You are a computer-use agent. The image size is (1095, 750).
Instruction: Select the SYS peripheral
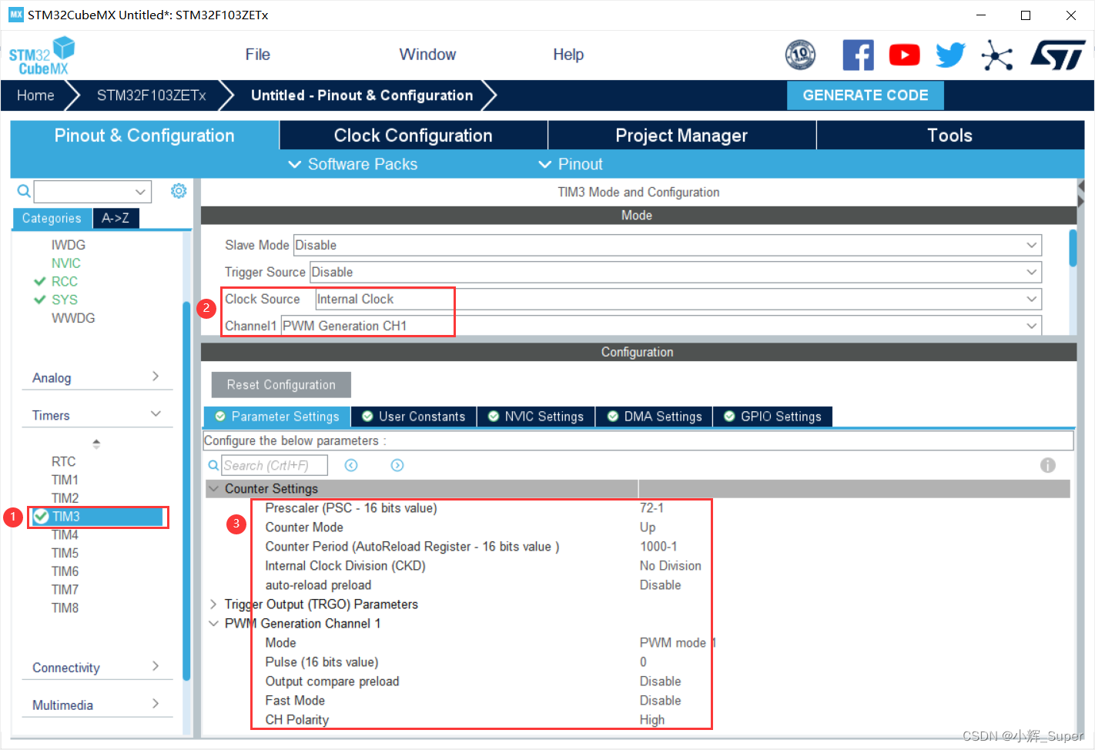pos(65,300)
